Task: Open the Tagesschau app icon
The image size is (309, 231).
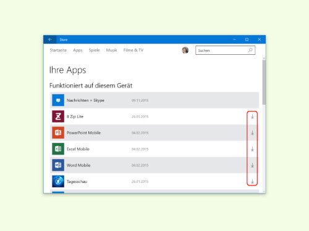Action: point(58,181)
